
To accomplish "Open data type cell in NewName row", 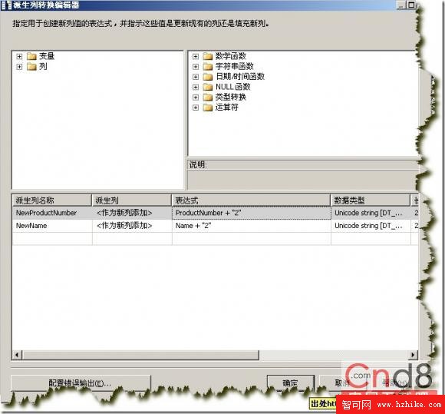I will coord(371,226).
